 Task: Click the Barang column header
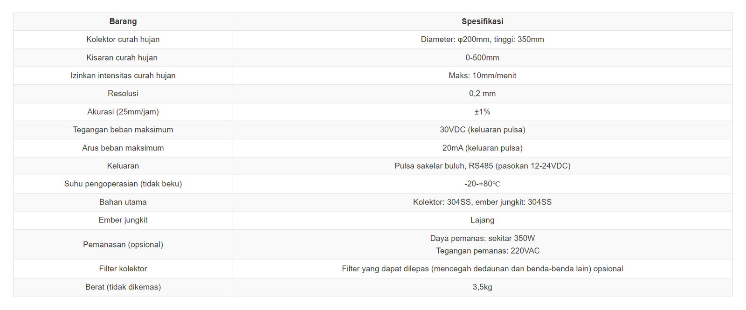(123, 21)
